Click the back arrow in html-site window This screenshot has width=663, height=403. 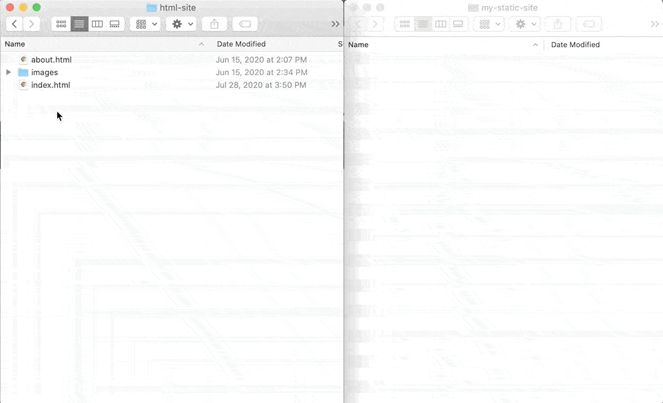click(15, 24)
